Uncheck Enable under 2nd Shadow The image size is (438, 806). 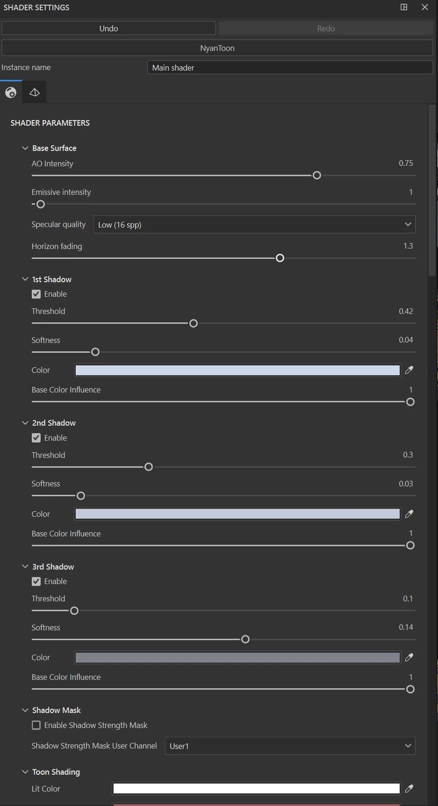click(36, 438)
